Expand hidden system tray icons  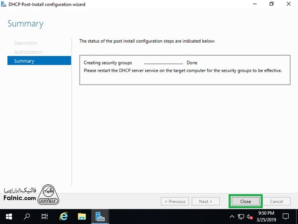(232, 216)
